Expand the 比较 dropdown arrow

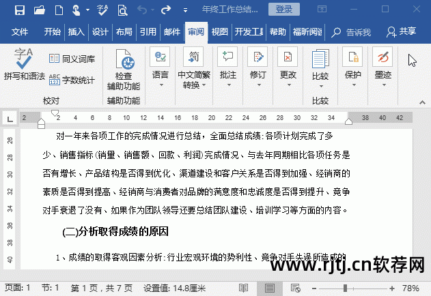(321, 87)
